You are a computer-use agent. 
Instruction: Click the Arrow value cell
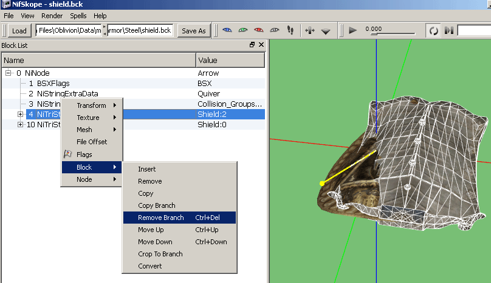pos(208,73)
